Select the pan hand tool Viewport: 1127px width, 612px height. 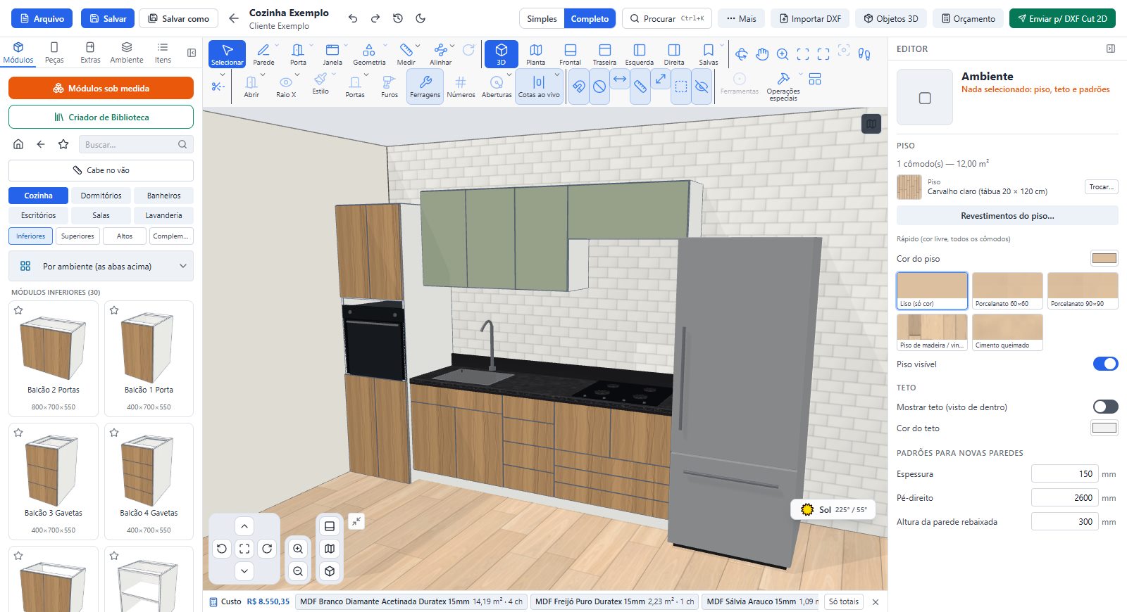pos(762,54)
